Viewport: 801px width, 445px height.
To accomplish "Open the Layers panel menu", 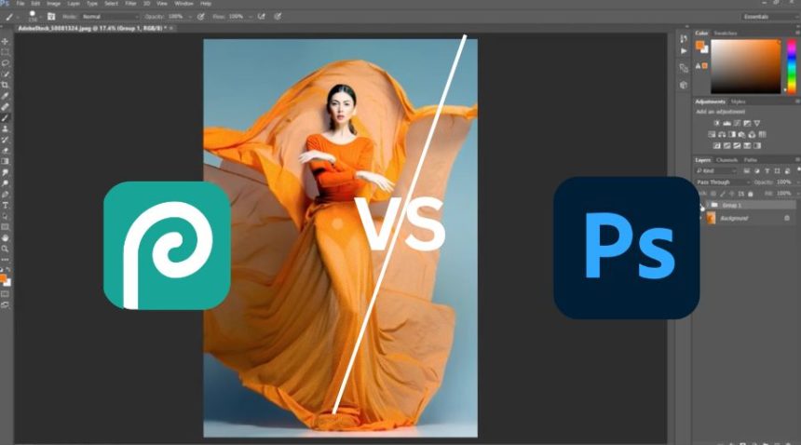I will tap(797, 160).
